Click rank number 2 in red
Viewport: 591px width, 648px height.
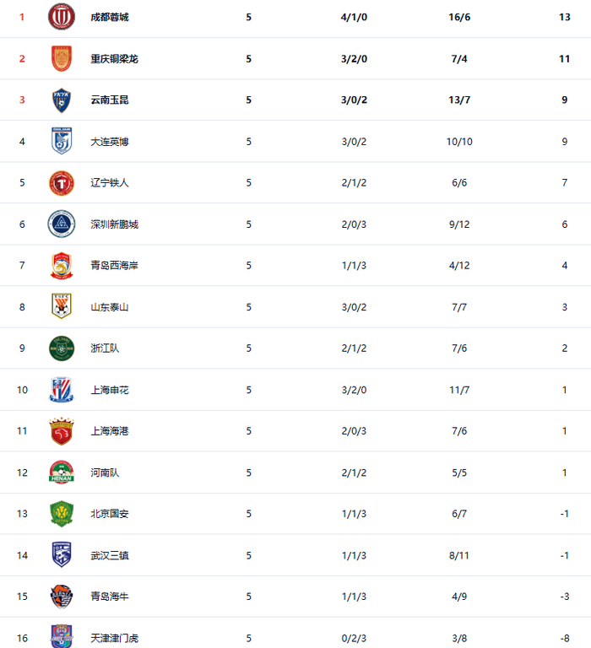tap(22, 58)
